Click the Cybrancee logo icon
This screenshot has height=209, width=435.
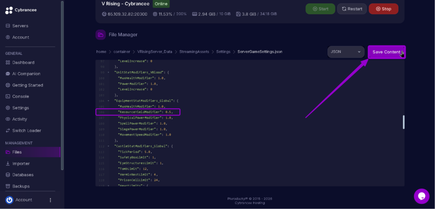click(x=9, y=10)
